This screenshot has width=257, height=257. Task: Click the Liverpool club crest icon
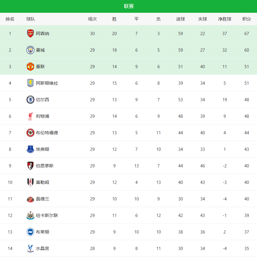tap(30, 116)
